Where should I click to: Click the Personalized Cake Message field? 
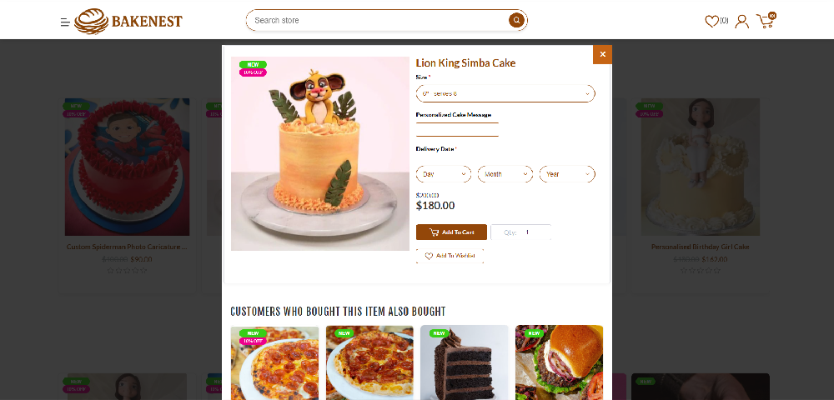pos(457,130)
